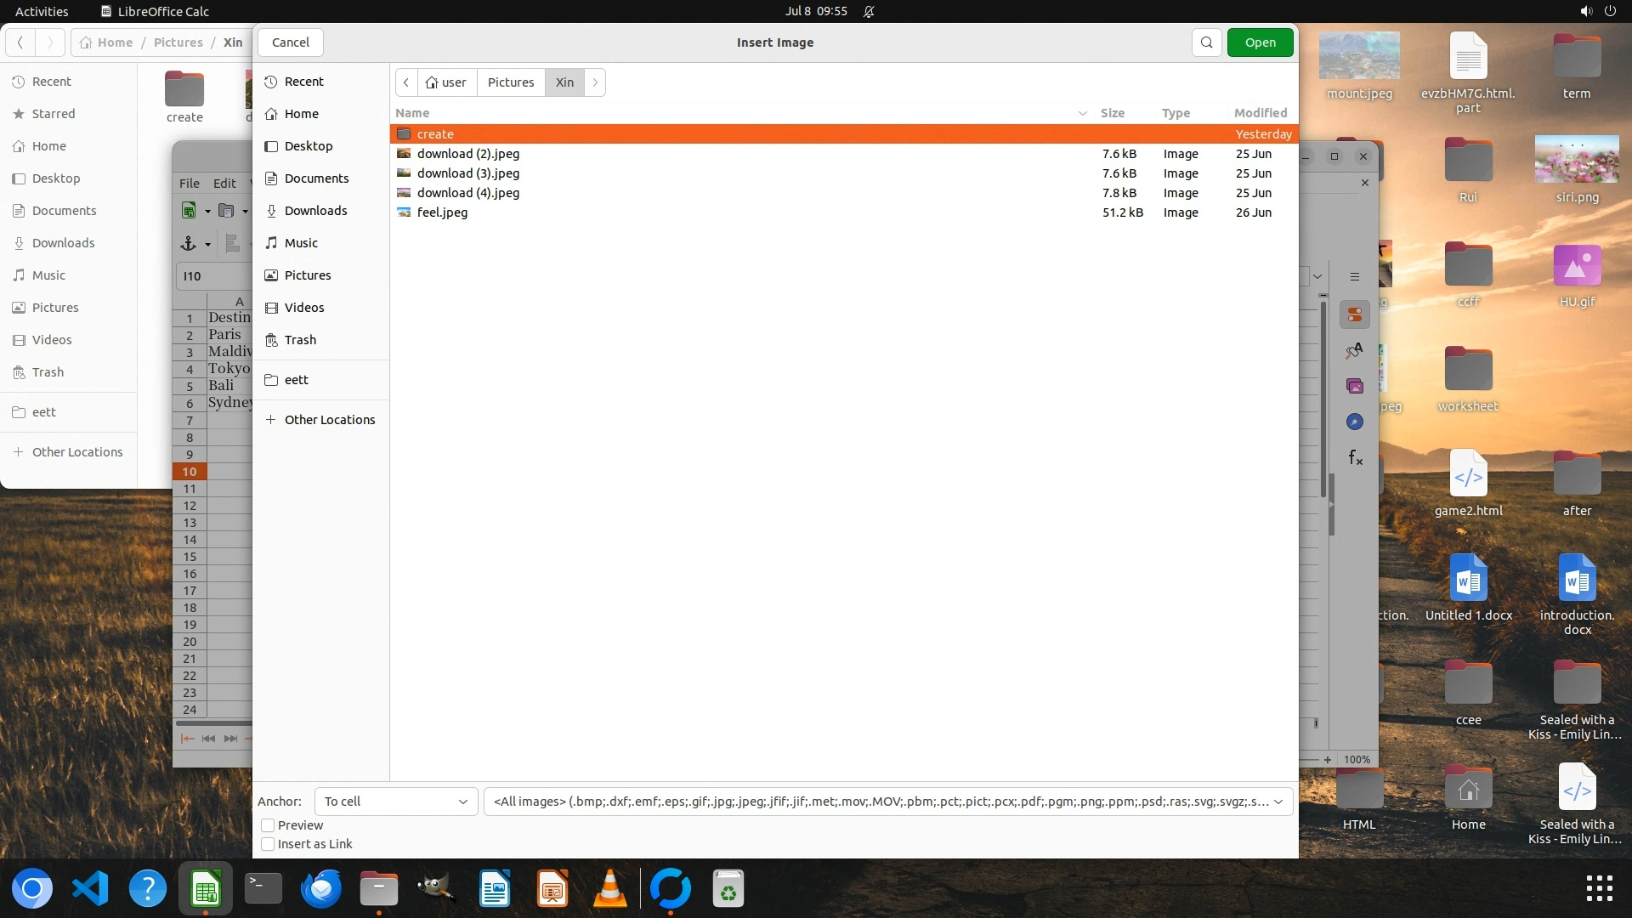The width and height of the screenshot is (1632, 918).
Task: Open the Sidebar Styles icon
Action: tap(1355, 350)
